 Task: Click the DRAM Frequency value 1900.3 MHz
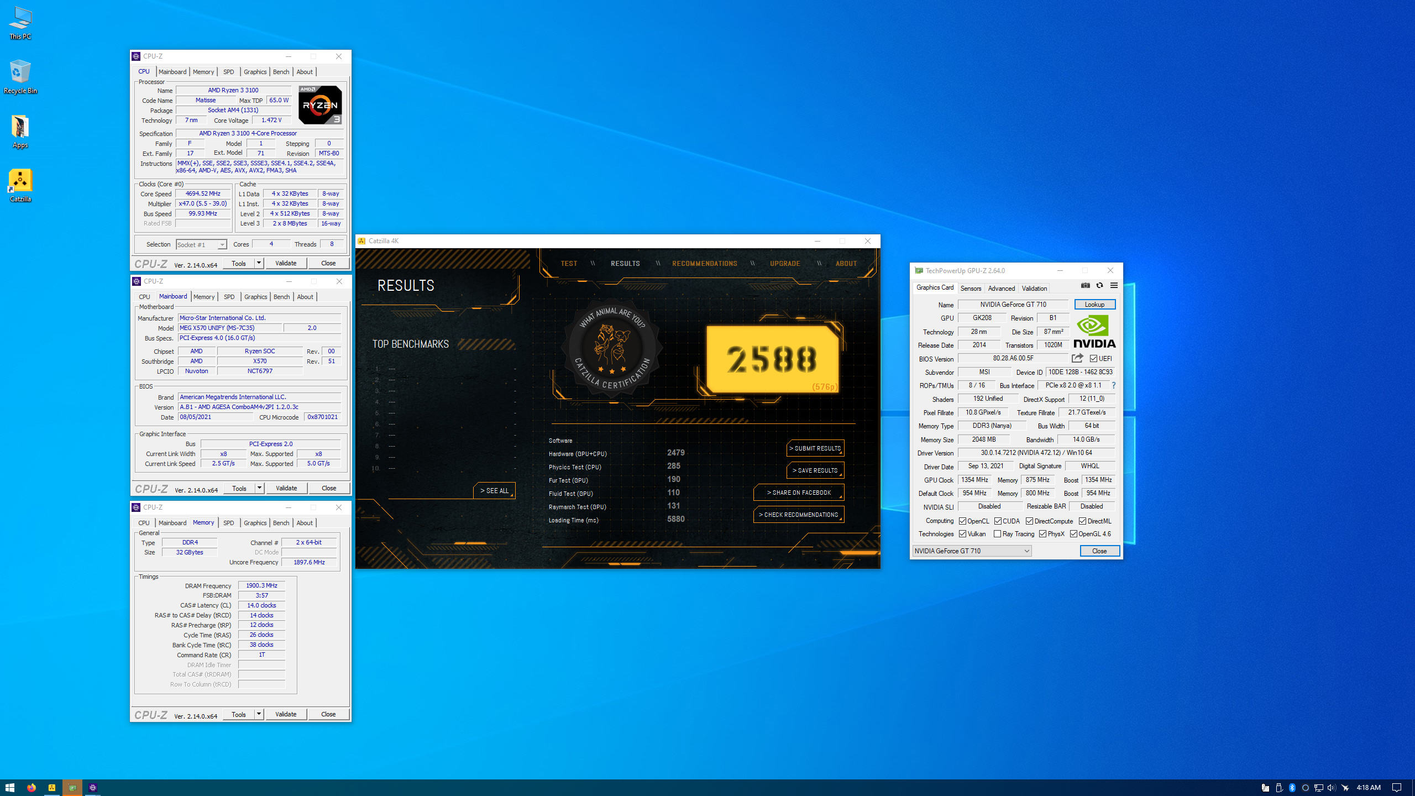[261, 585]
